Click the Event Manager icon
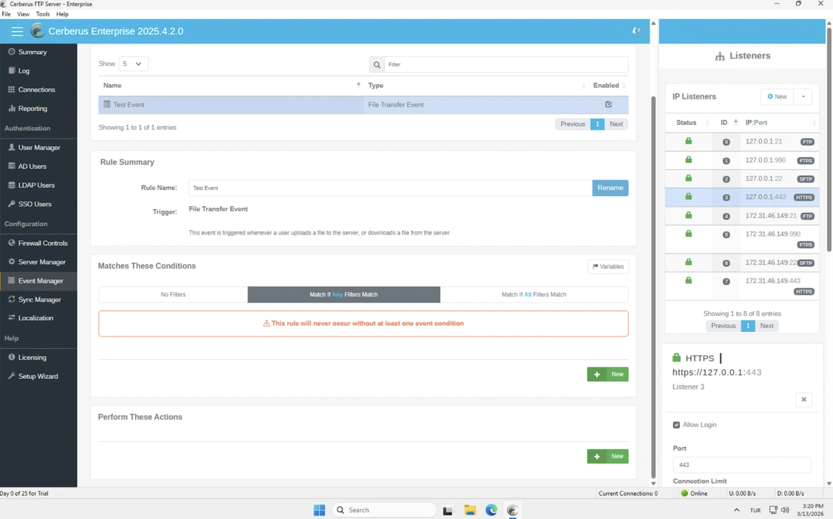This screenshot has width=833, height=519. tap(12, 280)
